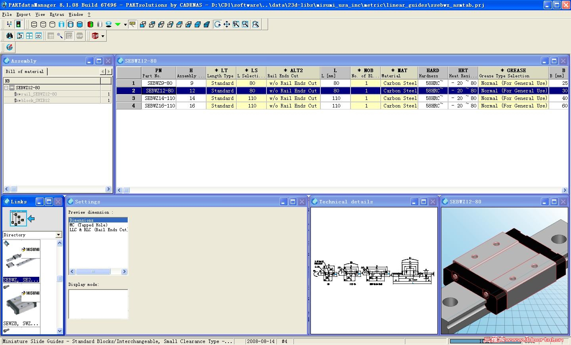
Task: Open the Directory combo box dropdown
Action: (58, 235)
